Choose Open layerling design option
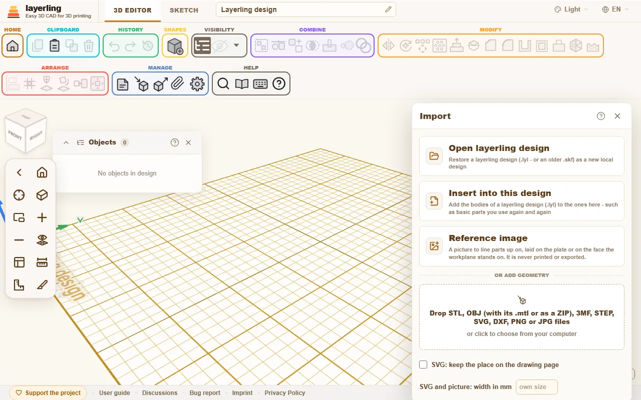This screenshot has width=641, height=400. click(522, 156)
